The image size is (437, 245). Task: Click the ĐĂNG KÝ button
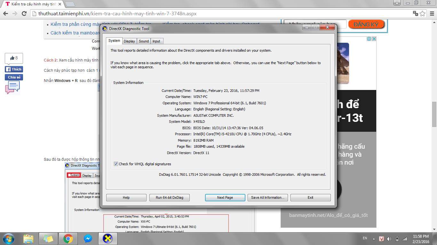click(366, 24)
